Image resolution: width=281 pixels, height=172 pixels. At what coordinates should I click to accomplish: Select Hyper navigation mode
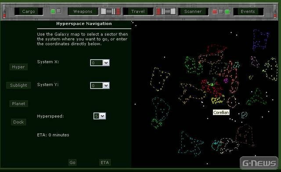[x=18, y=67]
